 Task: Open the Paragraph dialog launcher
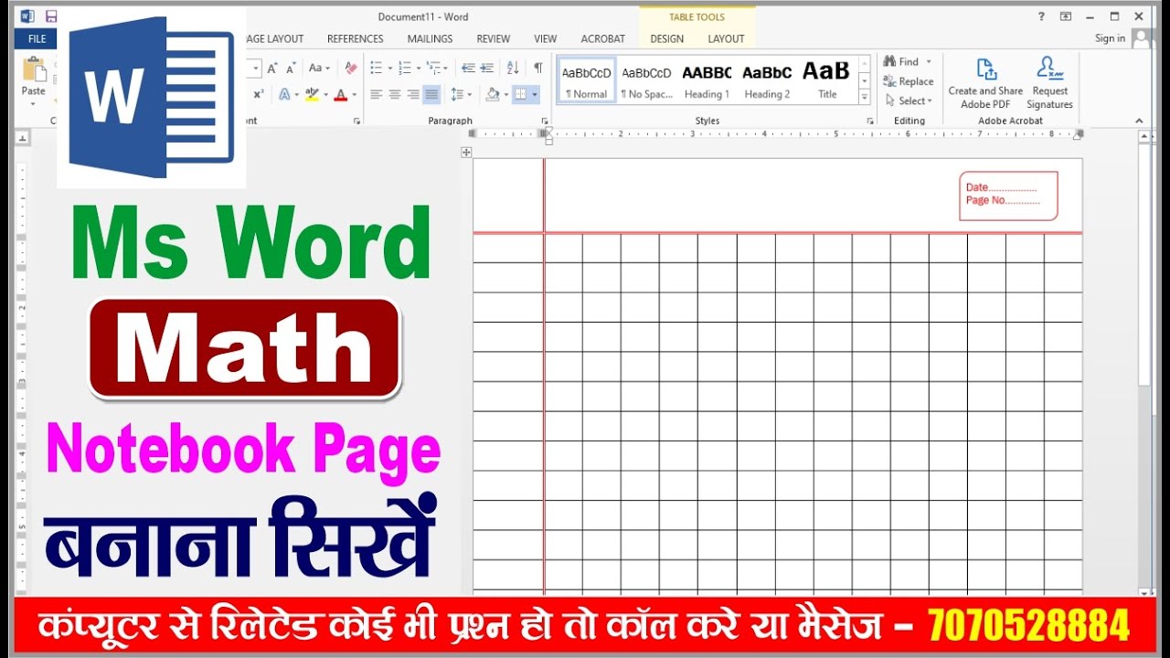(x=545, y=121)
